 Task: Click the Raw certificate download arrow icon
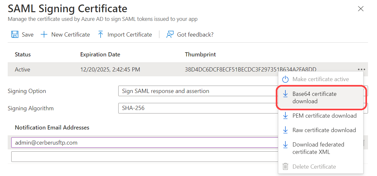285,130
